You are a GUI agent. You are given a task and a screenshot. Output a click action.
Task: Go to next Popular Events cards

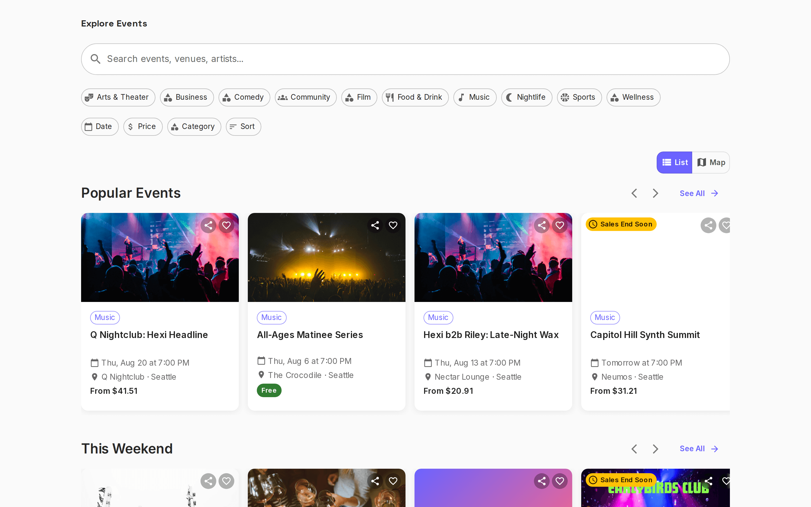pos(656,194)
